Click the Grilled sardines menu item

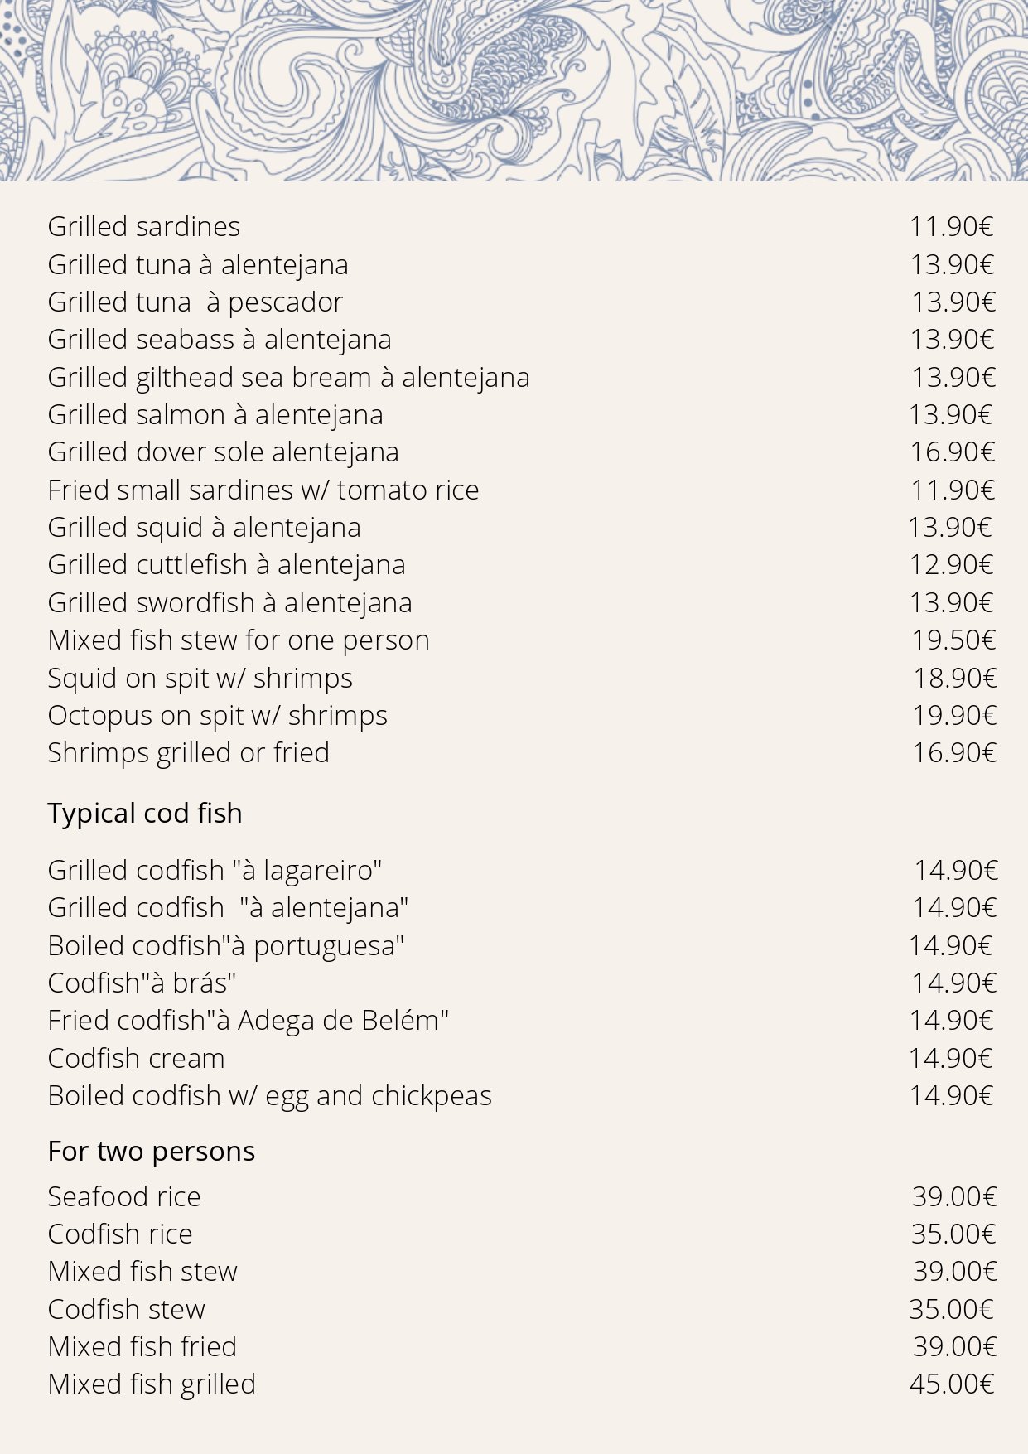coord(143,227)
